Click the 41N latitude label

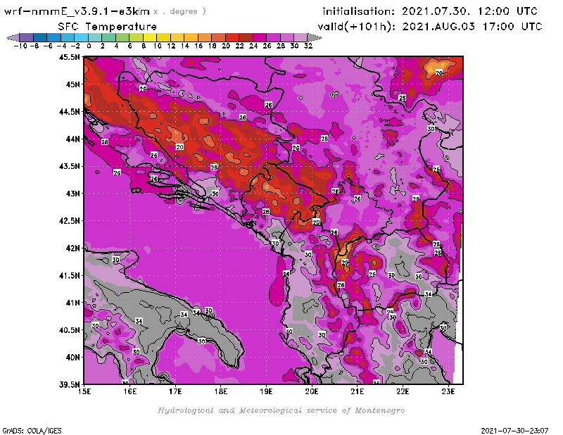point(72,303)
